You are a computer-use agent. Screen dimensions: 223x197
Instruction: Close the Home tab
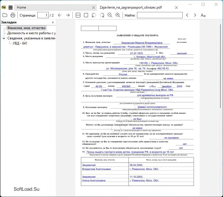(93, 7)
